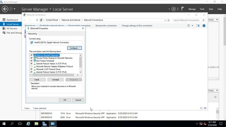Toggle Internet Protocol Version 6 checkbox
The image size is (226, 127).
(x=31, y=72)
